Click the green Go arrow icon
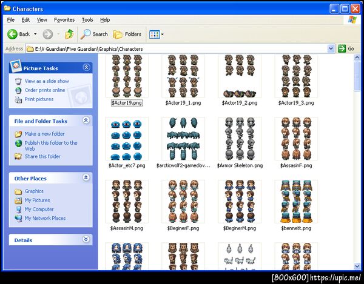This screenshot has height=284, width=364. point(342,48)
